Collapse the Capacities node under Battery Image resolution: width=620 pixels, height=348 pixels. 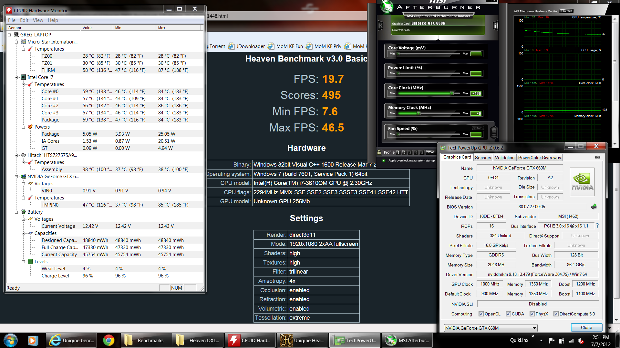coord(24,233)
